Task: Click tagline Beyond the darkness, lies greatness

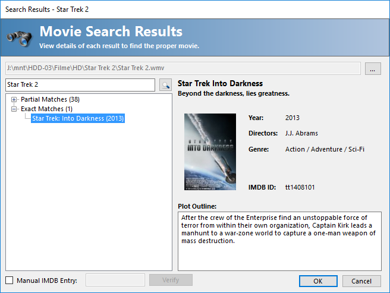Action: 234,93
